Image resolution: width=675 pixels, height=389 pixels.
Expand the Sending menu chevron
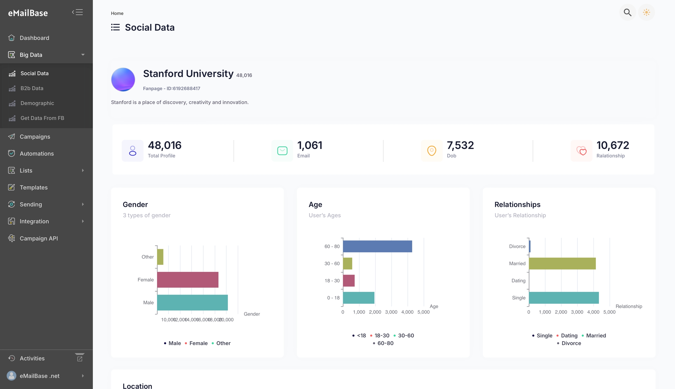(83, 204)
